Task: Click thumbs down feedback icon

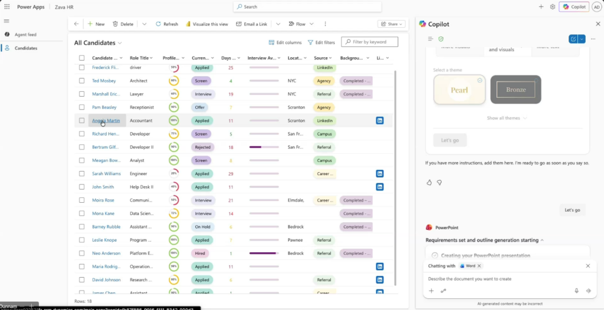Action: [439, 183]
